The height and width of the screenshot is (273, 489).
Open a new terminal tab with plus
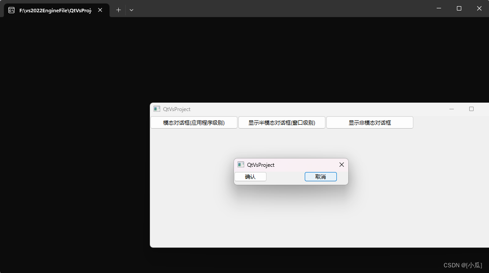pos(118,10)
